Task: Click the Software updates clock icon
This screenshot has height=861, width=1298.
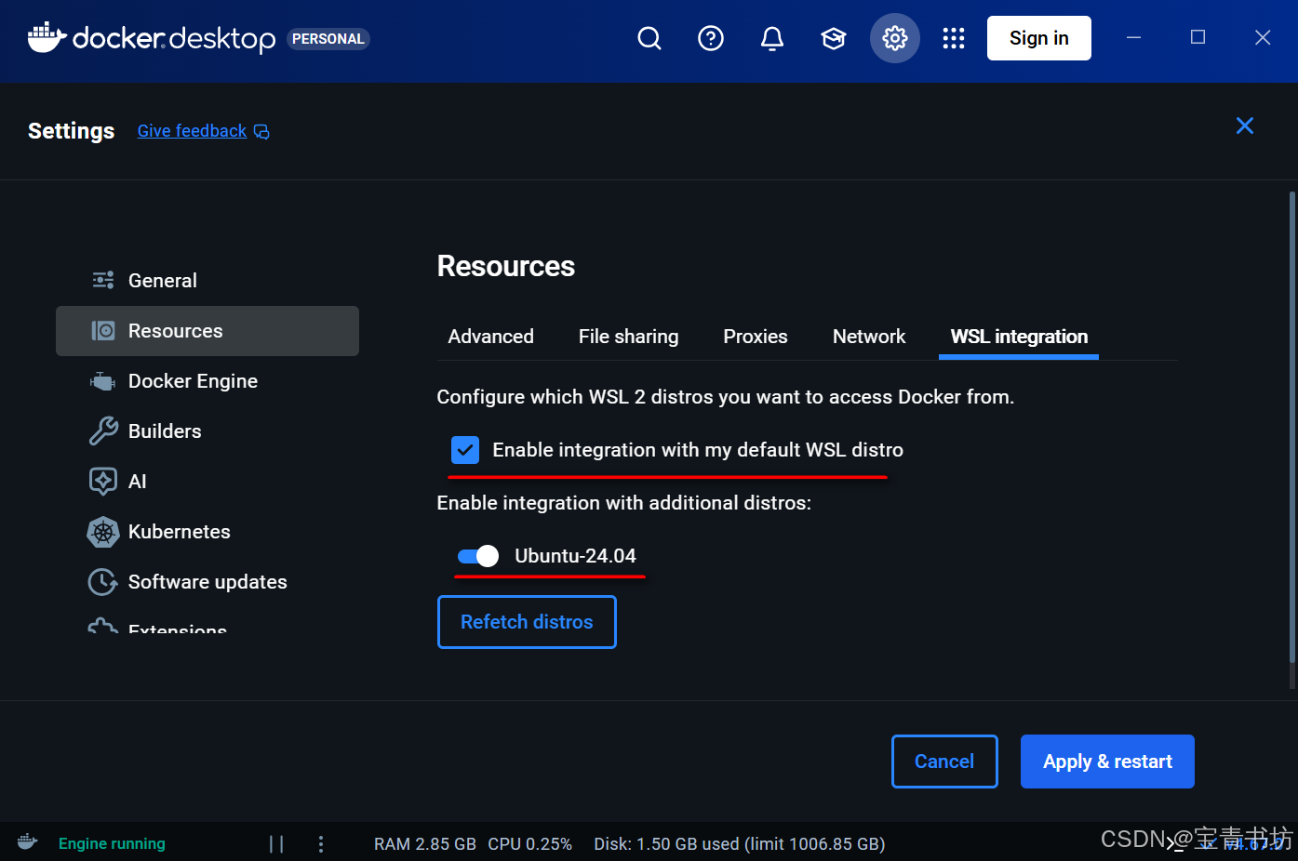Action: pyautogui.click(x=102, y=582)
